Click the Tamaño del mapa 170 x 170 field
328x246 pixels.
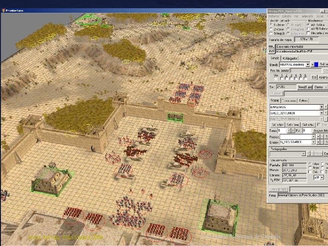pyautogui.click(x=307, y=39)
